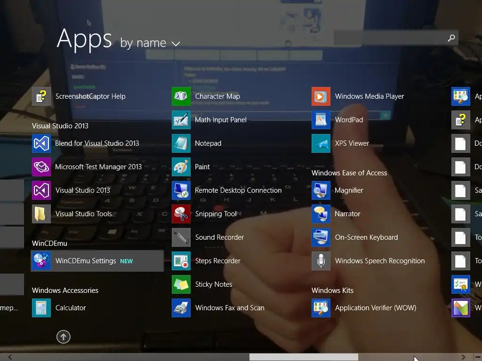Image resolution: width=482 pixels, height=361 pixels.
Task: Select the Windows Kits group header
Action: (x=332, y=290)
